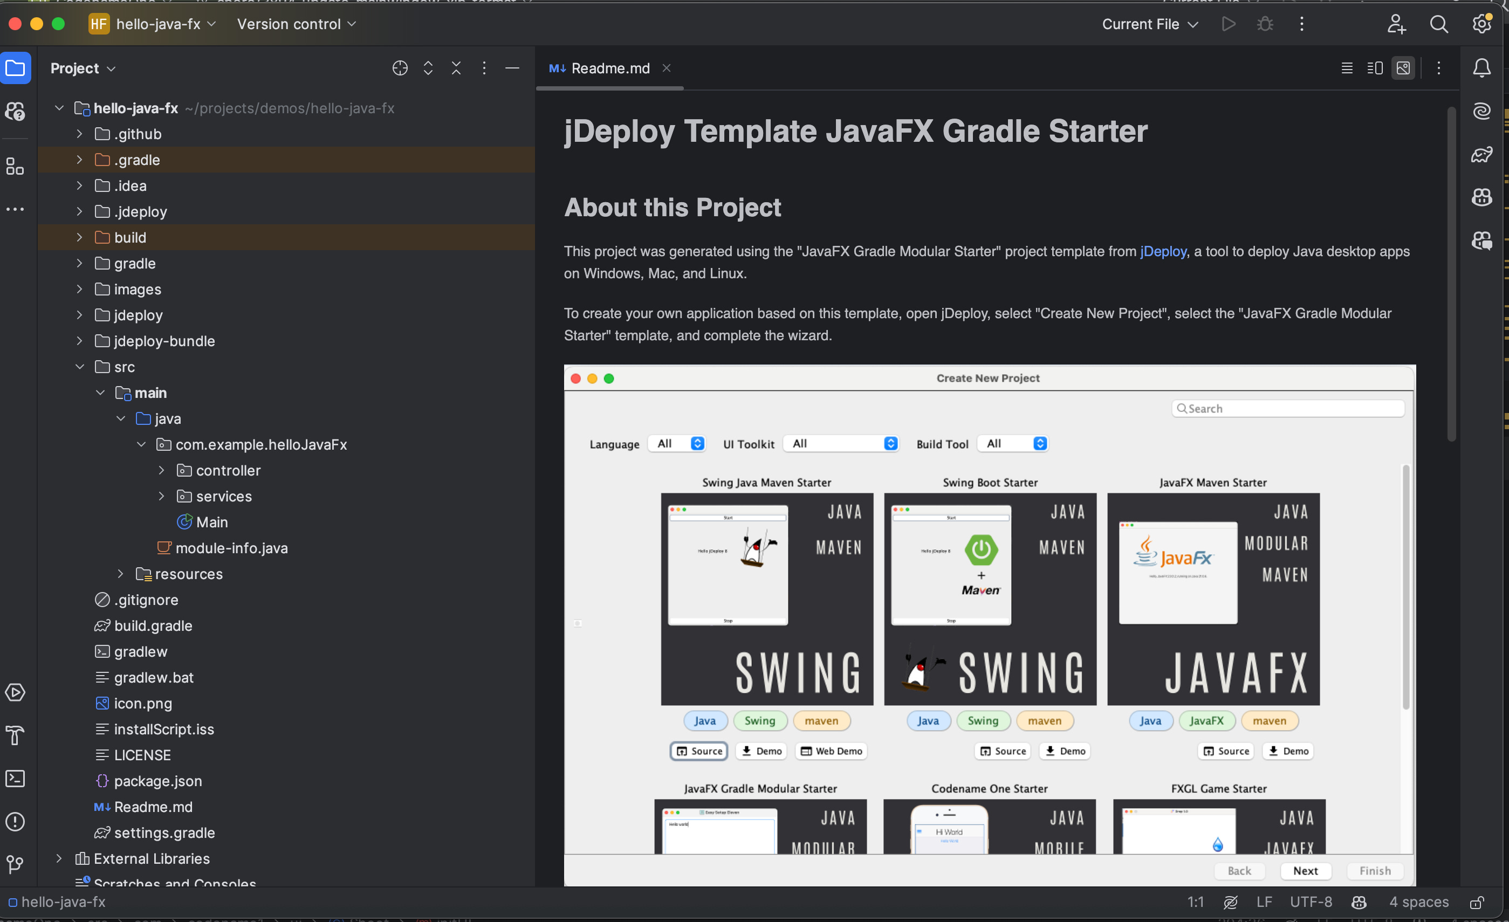Click the markdown preview vertical scrollbar
1509x922 pixels.
point(1450,274)
